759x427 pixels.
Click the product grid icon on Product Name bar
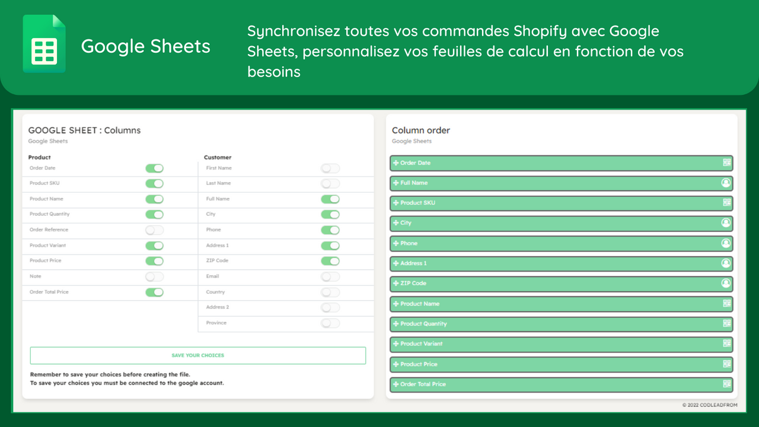pos(726,304)
